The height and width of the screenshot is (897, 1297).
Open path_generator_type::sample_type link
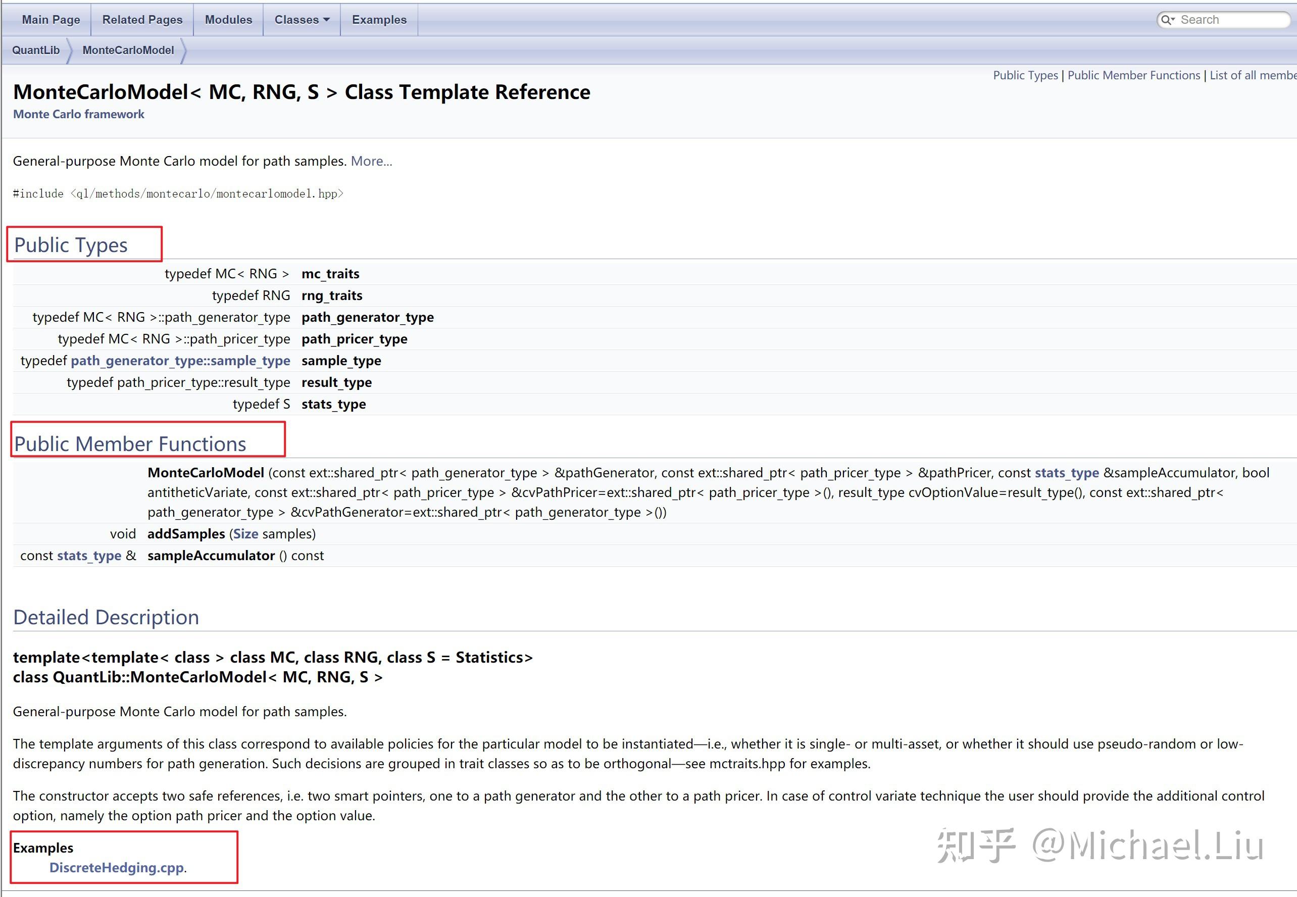(180, 361)
